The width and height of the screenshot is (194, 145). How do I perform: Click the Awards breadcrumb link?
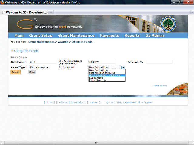coord(63,42)
